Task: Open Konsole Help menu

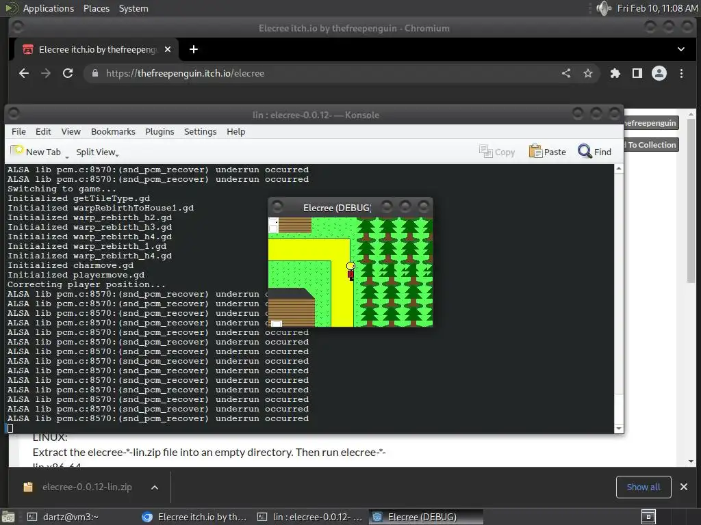Action: [235, 132]
